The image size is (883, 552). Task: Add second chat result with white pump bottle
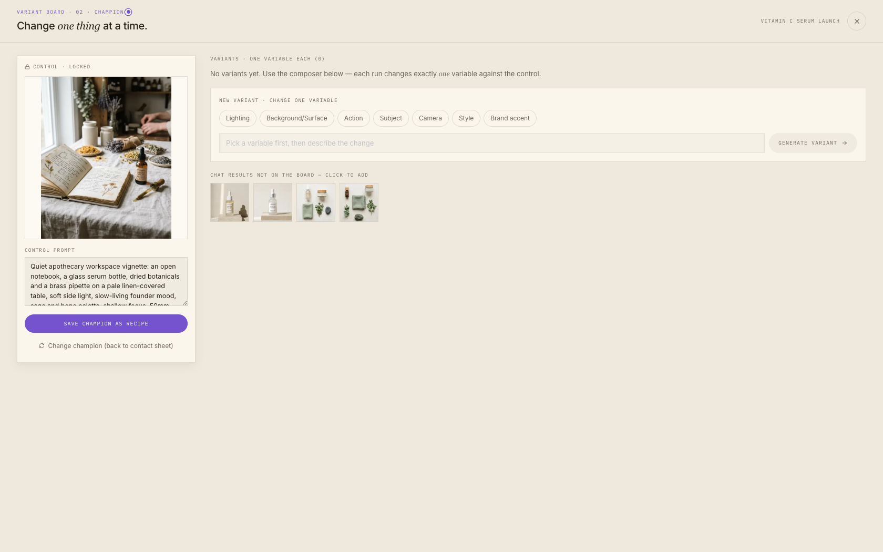click(x=273, y=202)
